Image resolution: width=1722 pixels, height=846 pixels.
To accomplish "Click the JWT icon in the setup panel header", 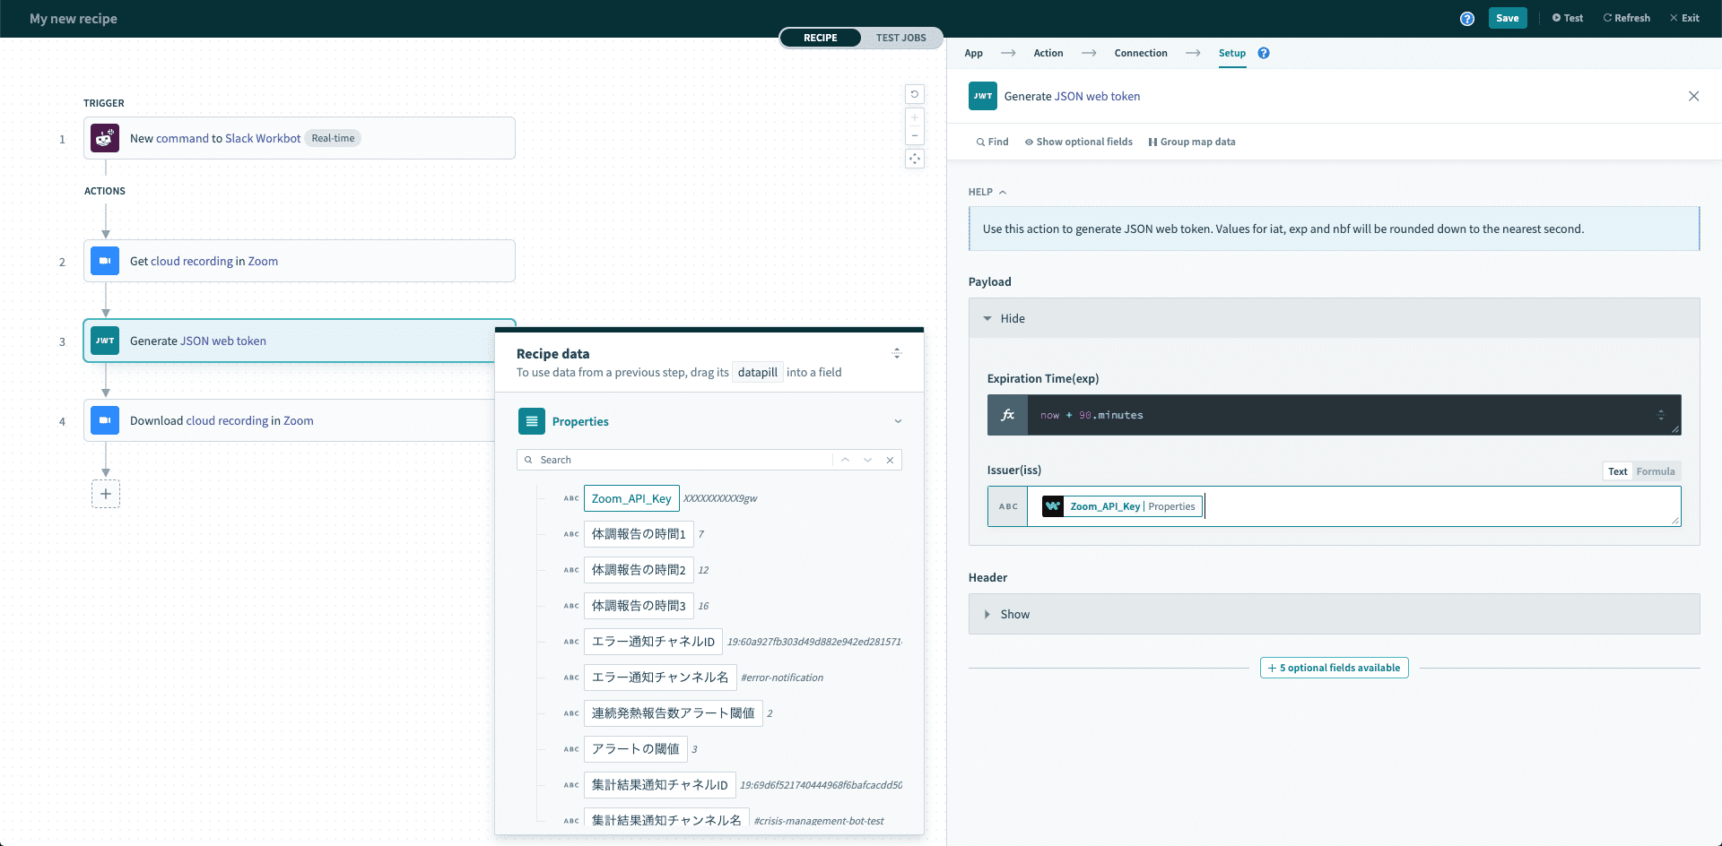I will point(982,96).
